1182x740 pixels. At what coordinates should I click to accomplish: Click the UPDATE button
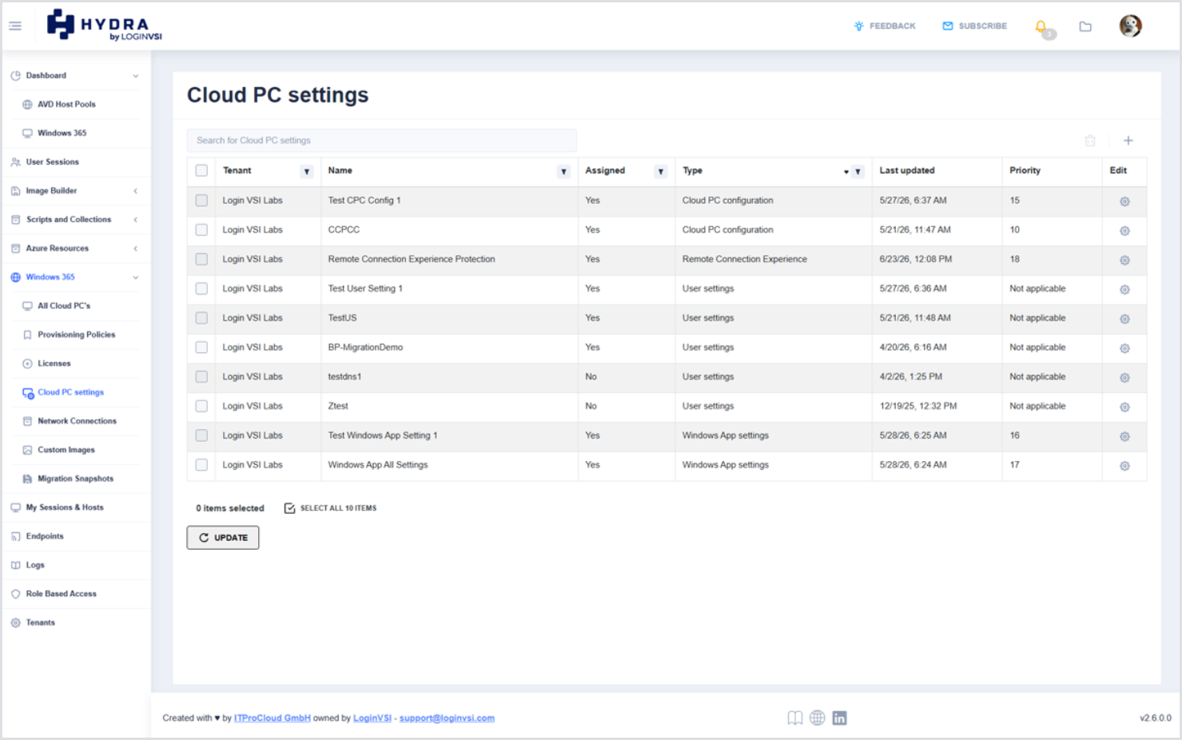[x=223, y=538]
